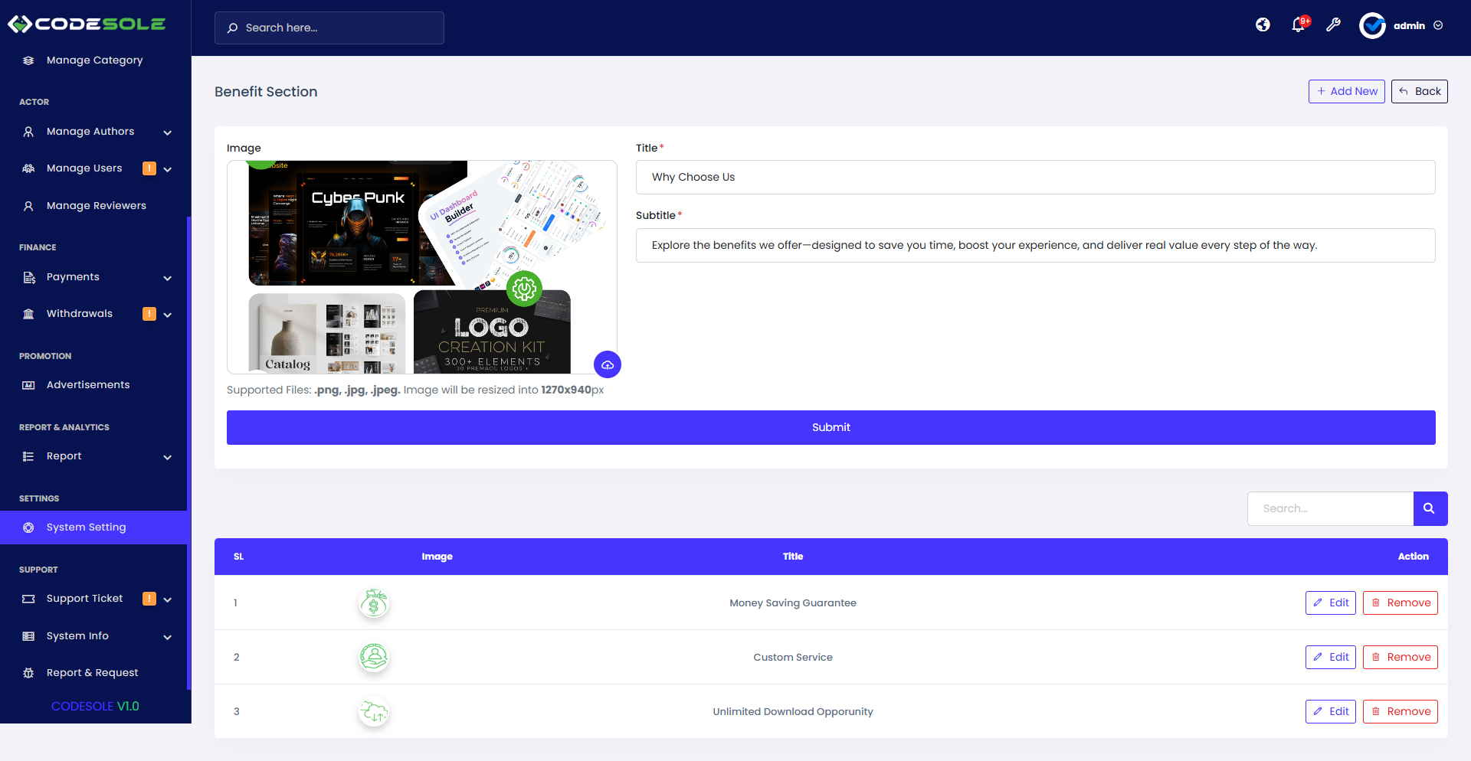The width and height of the screenshot is (1471, 761).
Task: Click the Payments invoice icon
Action: [28, 277]
